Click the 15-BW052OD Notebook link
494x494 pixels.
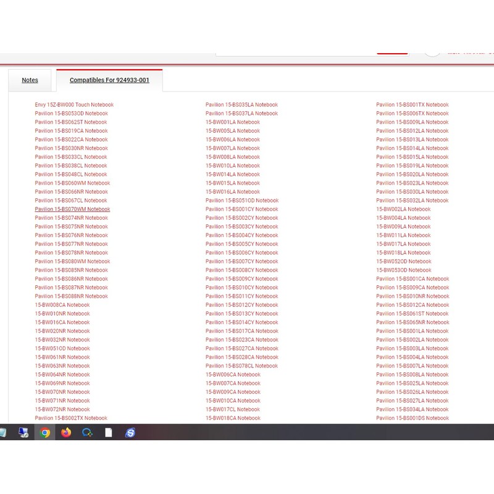403,261
